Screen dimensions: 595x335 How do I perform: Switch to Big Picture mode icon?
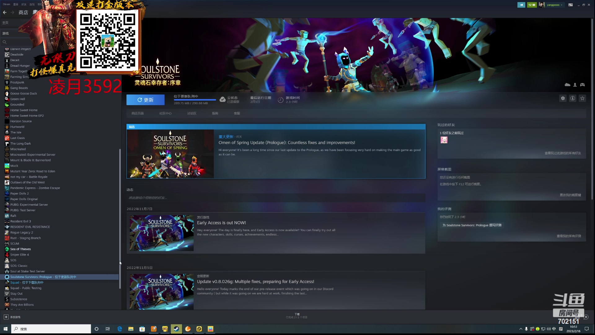point(571,5)
